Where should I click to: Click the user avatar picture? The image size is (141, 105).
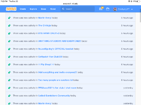[115, 9]
